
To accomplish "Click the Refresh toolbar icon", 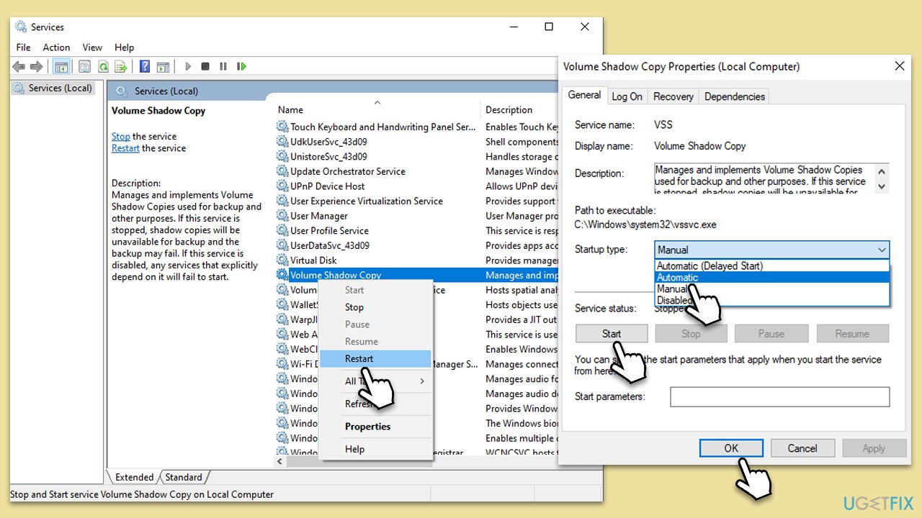I will pyautogui.click(x=103, y=66).
